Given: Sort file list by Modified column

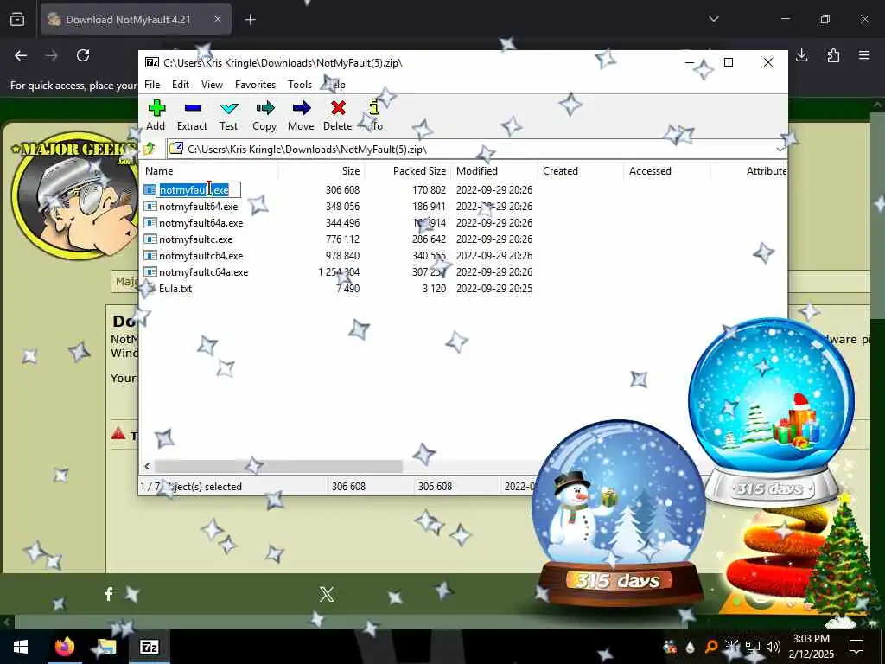Looking at the screenshot, I should point(494,171).
